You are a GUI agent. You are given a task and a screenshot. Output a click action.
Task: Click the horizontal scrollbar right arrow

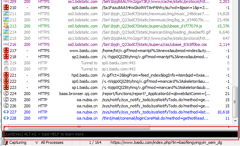[229, 127]
